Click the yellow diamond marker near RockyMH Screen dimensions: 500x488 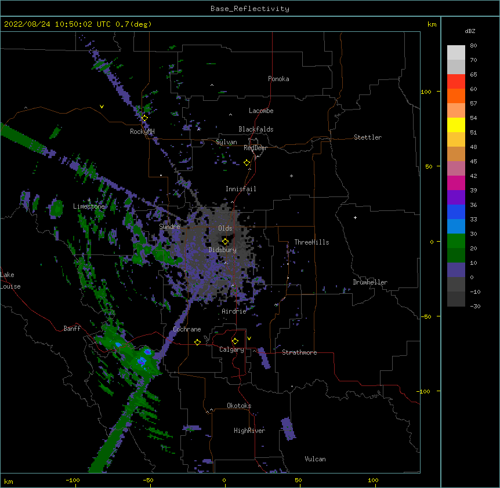[x=144, y=118]
